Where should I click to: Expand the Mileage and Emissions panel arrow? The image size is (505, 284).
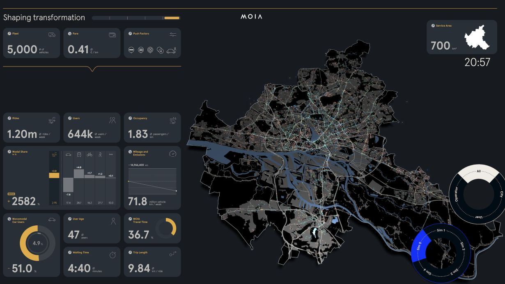click(x=129, y=151)
